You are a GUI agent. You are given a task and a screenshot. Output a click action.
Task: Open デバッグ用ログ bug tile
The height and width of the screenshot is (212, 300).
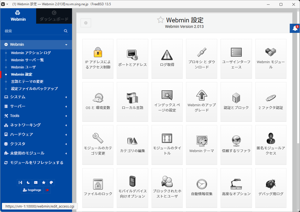271,188
